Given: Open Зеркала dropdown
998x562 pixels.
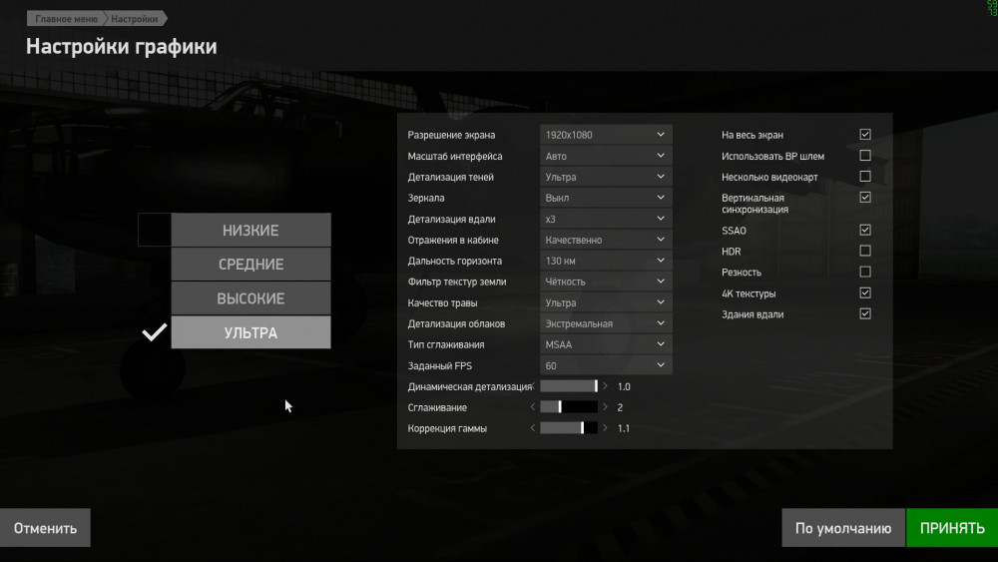Looking at the screenshot, I should 606,198.
